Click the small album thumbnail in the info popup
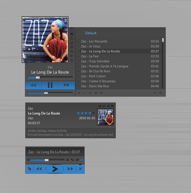Viewport: 191px width, 193px height. coord(105,117)
